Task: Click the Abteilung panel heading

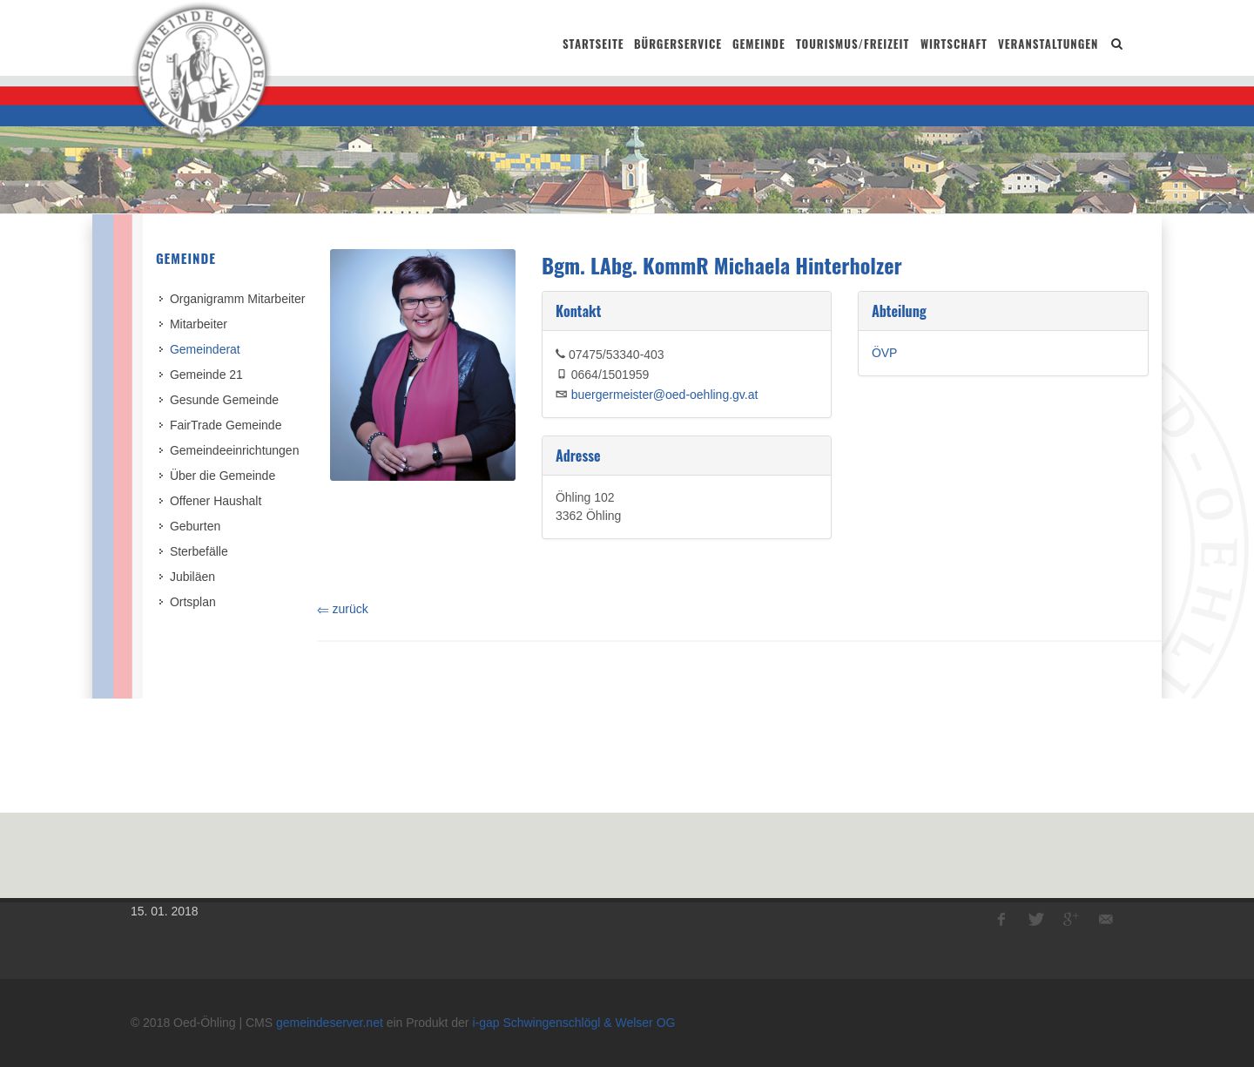Action: tap(899, 311)
